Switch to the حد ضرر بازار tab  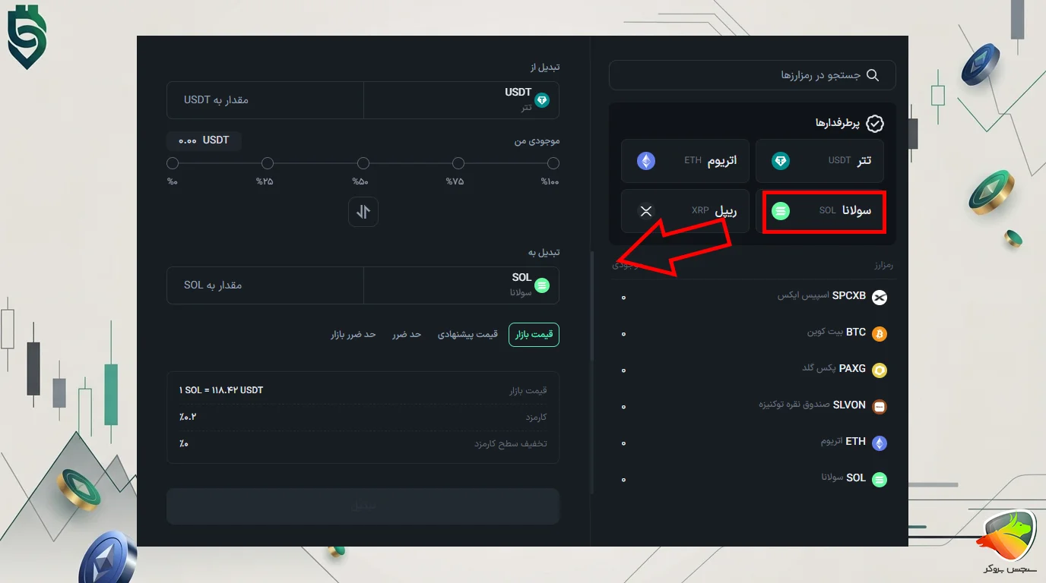click(x=353, y=335)
